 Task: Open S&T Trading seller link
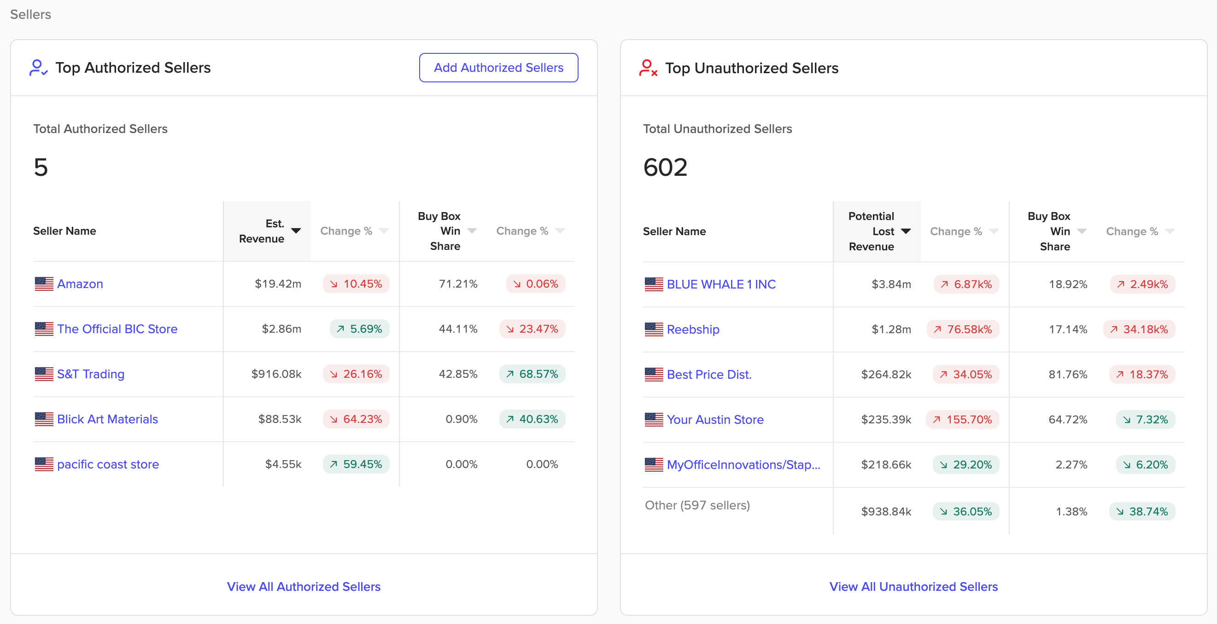(91, 374)
